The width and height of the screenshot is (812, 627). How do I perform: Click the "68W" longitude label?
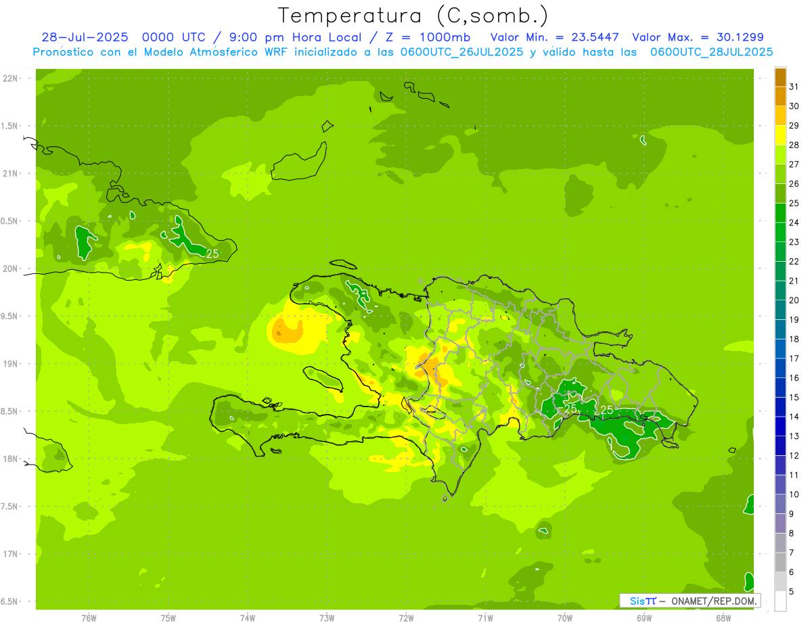pyautogui.click(x=723, y=618)
